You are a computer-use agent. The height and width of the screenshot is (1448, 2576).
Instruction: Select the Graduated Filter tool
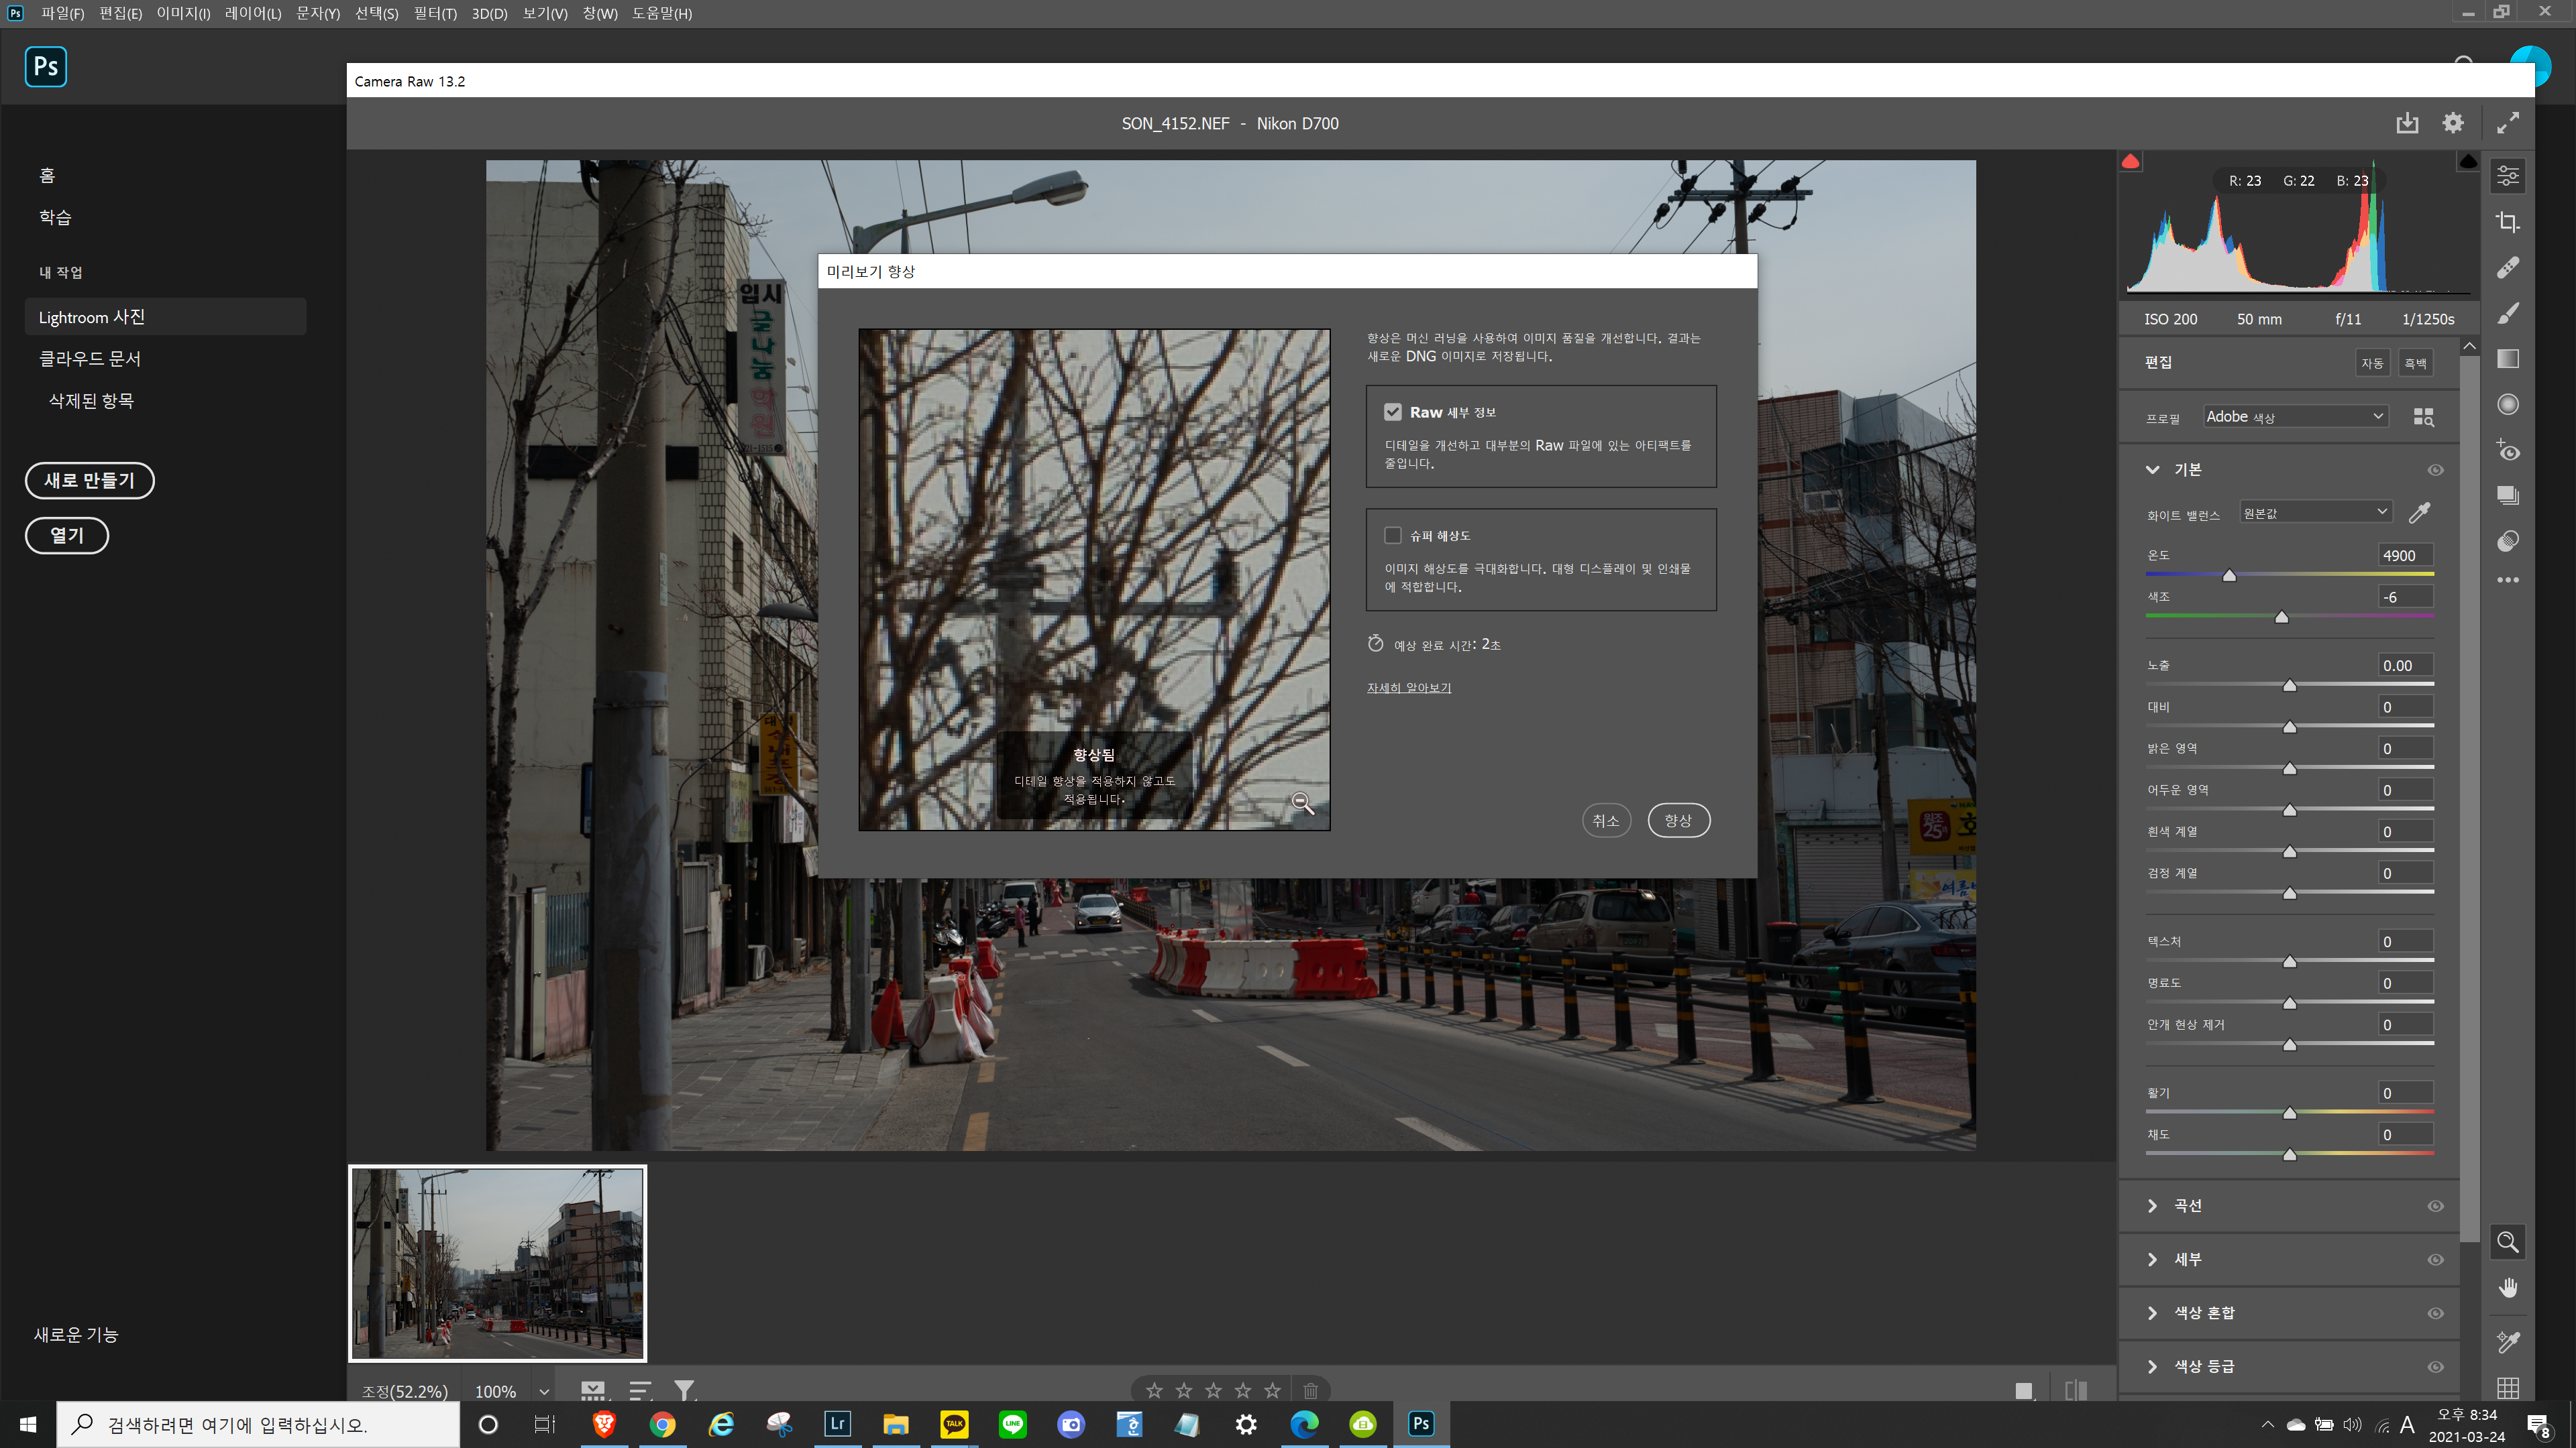click(x=2507, y=359)
